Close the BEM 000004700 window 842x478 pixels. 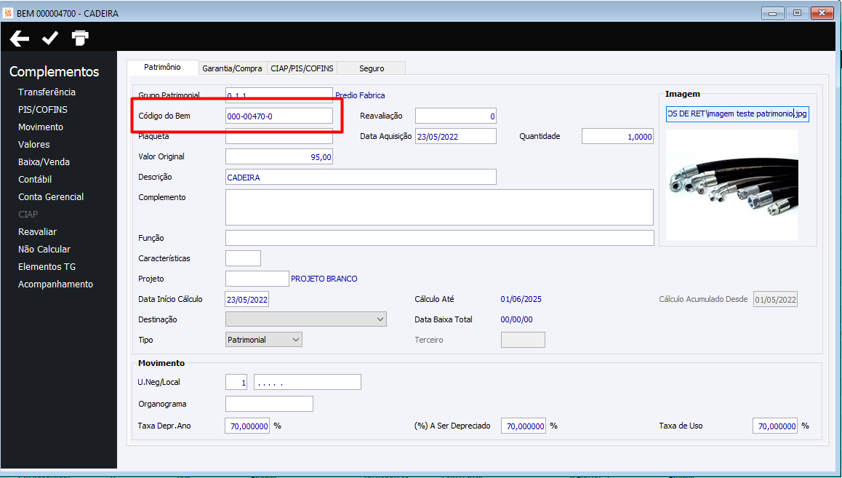(x=822, y=13)
